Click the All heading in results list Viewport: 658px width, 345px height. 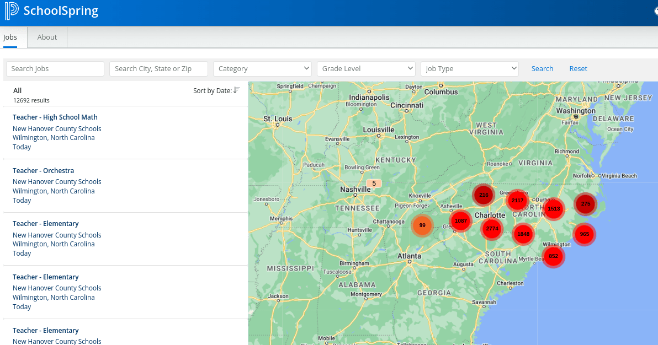(x=17, y=90)
